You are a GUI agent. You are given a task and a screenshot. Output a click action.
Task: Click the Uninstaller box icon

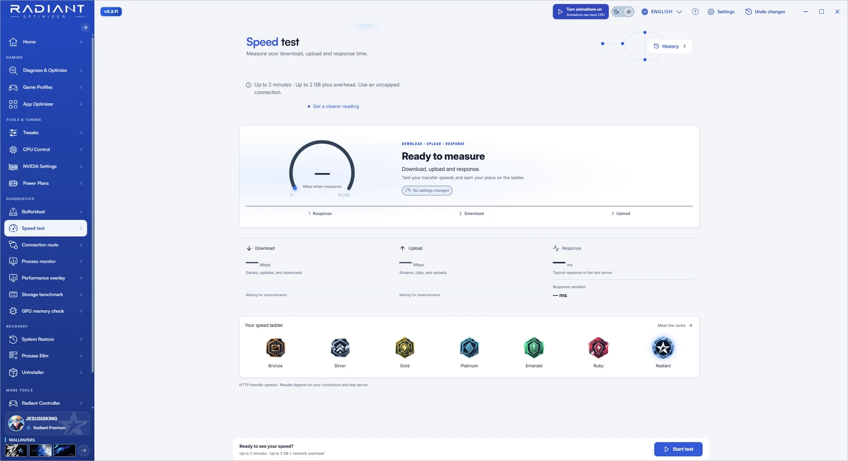coord(13,373)
